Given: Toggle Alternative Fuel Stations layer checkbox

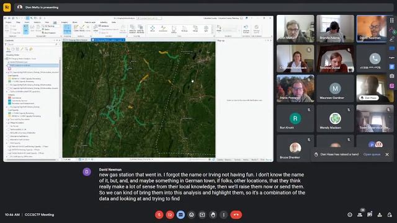Looking at the screenshot, I should pyautogui.click(x=9, y=136).
